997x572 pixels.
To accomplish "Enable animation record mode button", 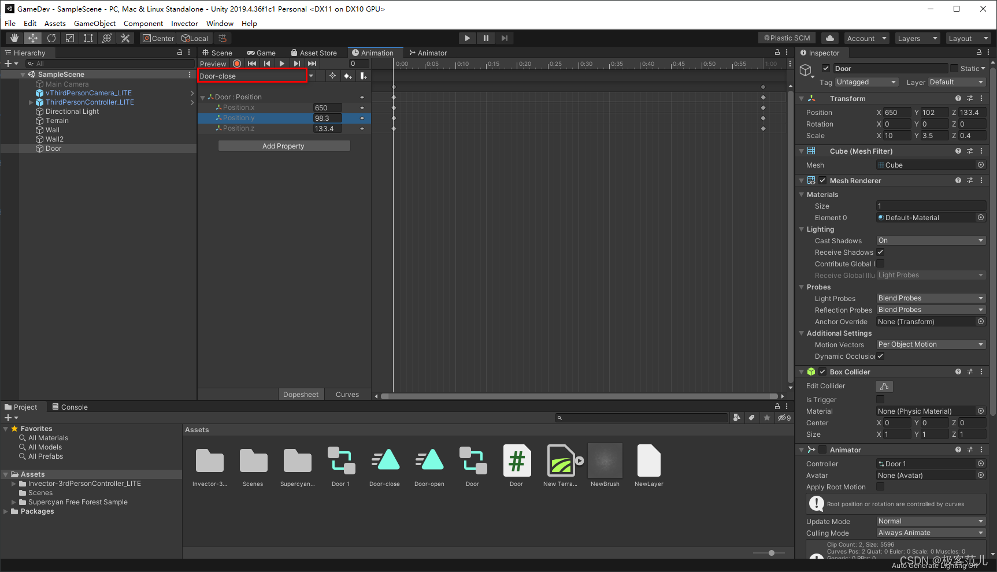I will (x=237, y=64).
